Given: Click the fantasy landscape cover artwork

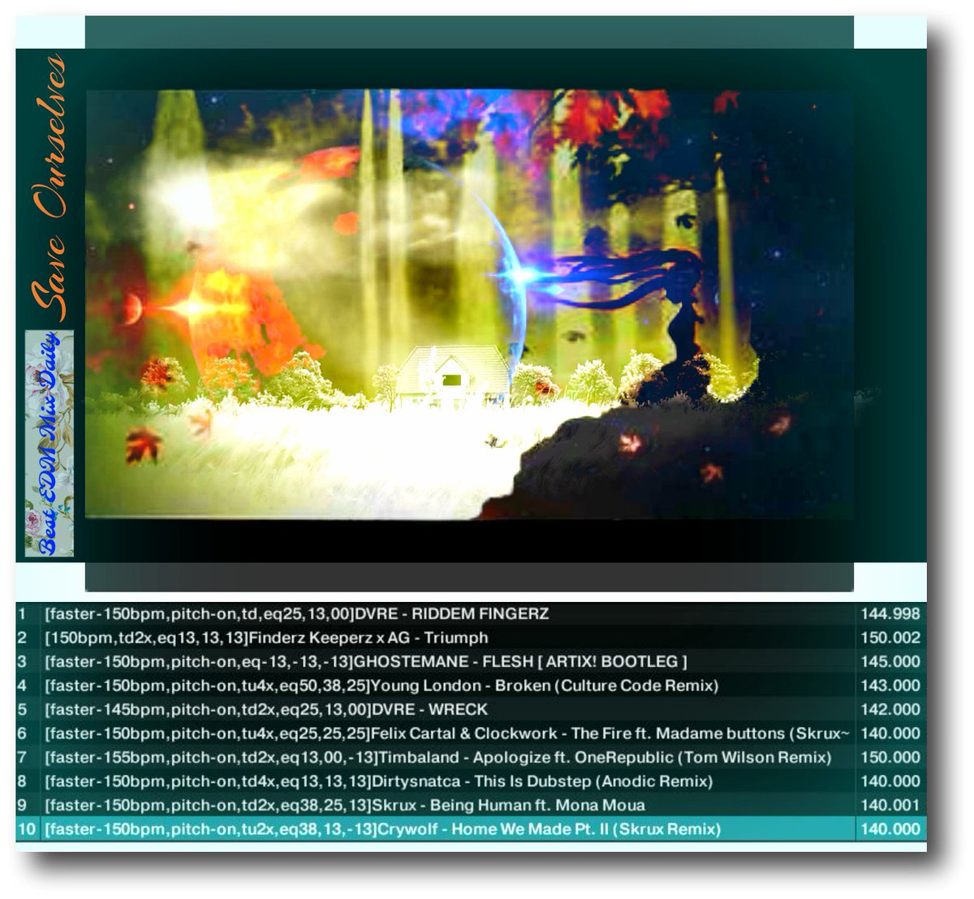Looking at the screenshot, I should tap(469, 303).
